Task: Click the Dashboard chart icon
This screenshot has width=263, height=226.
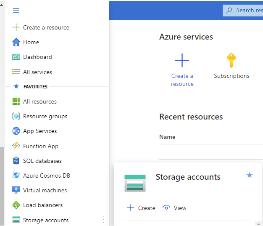Action: 16,57
